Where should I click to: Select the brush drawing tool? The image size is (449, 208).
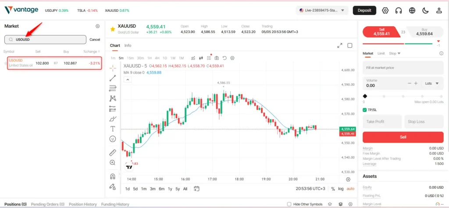[x=113, y=119]
